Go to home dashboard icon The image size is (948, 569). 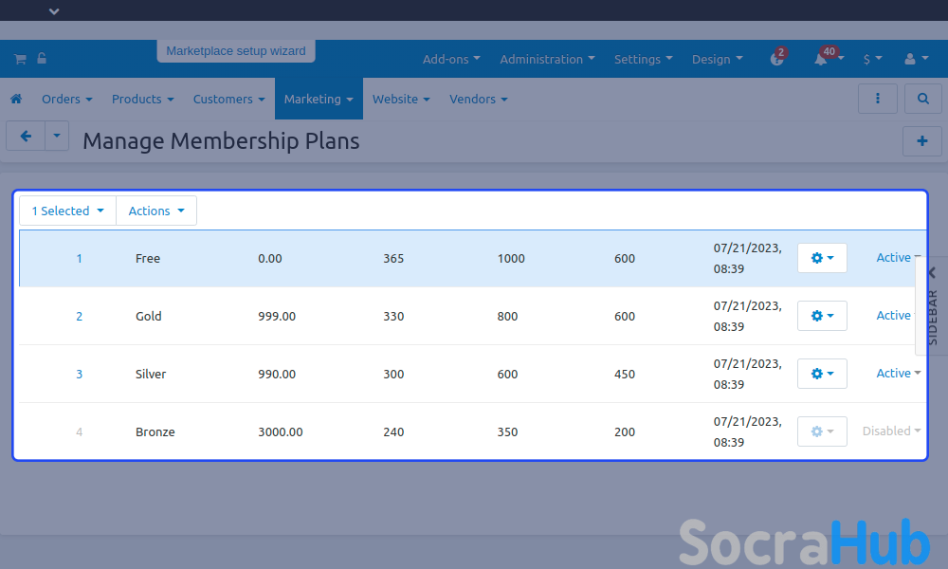[x=16, y=99]
